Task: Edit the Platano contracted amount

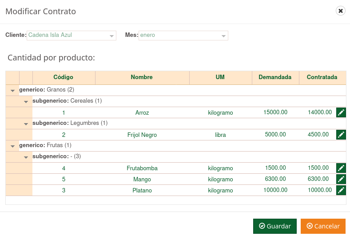Action: (341, 190)
